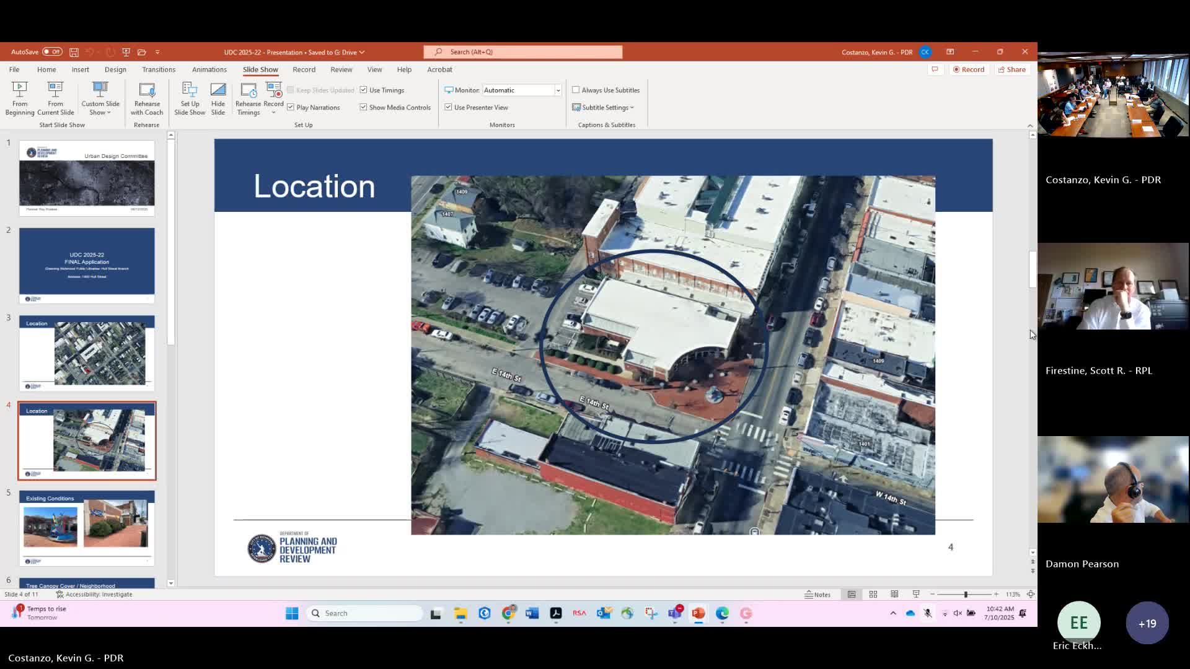Toggle the Notes pane button
Image resolution: width=1190 pixels, height=669 pixels.
click(818, 594)
